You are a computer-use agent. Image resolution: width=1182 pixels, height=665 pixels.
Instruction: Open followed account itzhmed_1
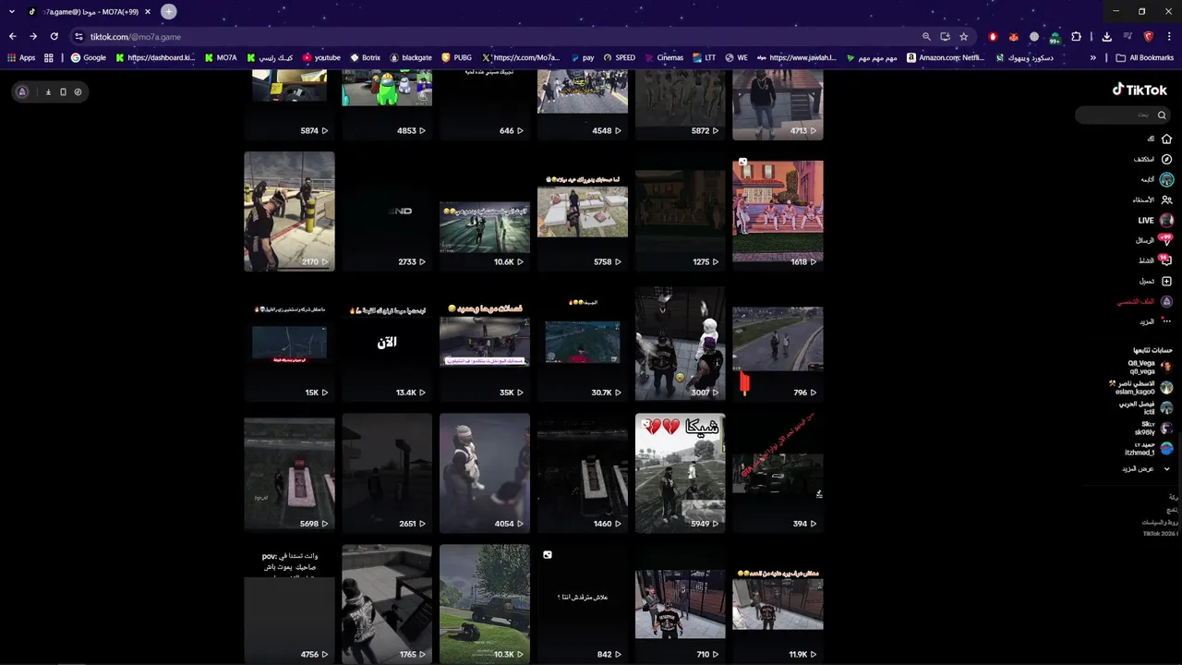pyautogui.click(x=1149, y=449)
